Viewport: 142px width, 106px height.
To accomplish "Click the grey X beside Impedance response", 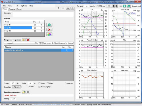I will [28, 92].
